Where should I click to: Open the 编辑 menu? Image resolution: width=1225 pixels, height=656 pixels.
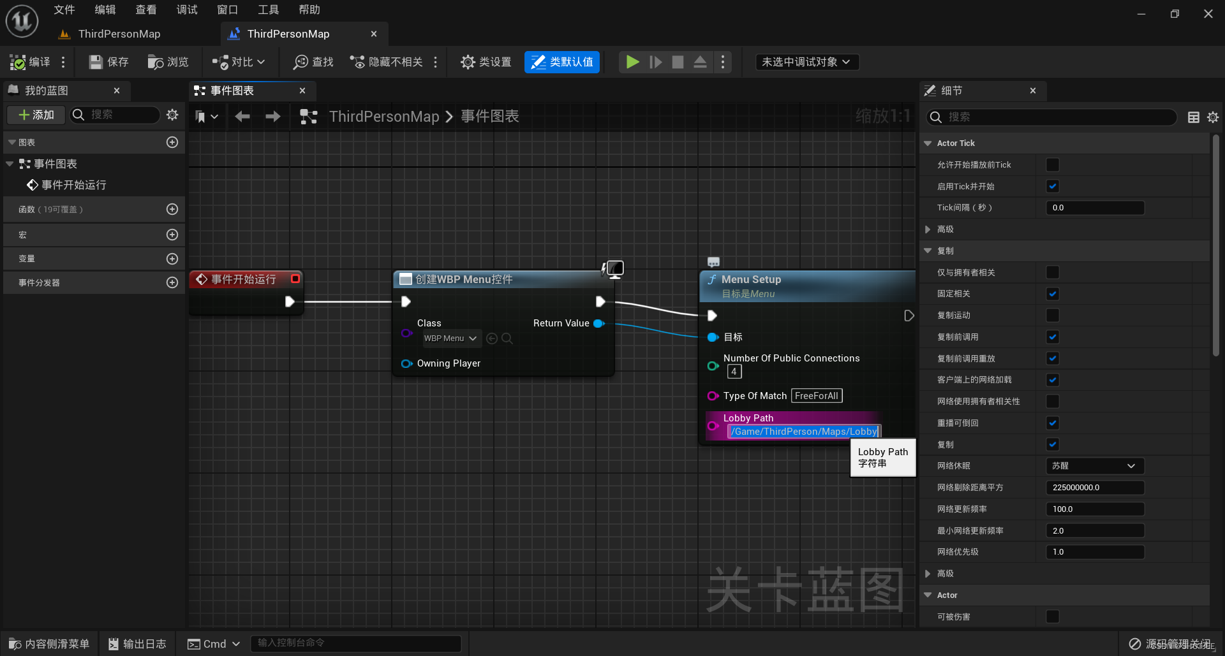(105, 10)
